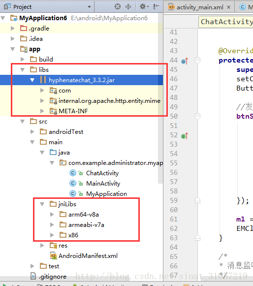The height and width of the screenshot is (286, 253).
Task: Select MyApplication6 project root
Action: pos(43,18)
